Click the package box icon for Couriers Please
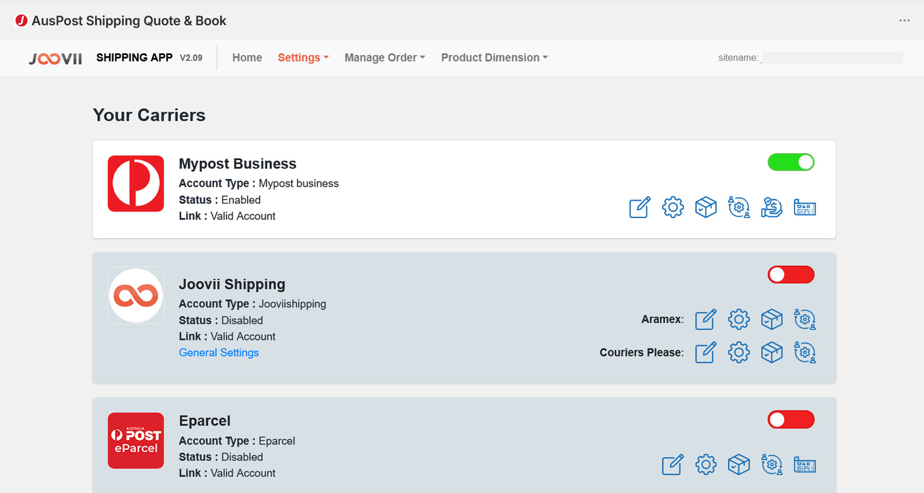This screenshot has width=924, height=493. pos(772,353)
